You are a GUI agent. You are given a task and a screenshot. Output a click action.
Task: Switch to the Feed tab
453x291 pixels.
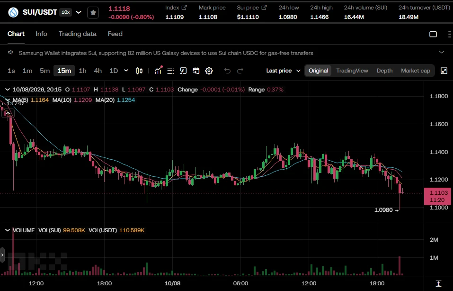tap(115, 34)
